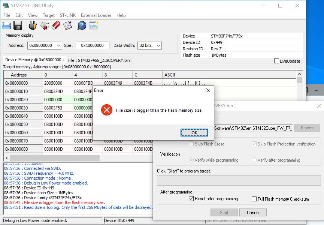Click red log line File size is bigger
Viewport: 324px width, 225px height.
tap(54, 202)
